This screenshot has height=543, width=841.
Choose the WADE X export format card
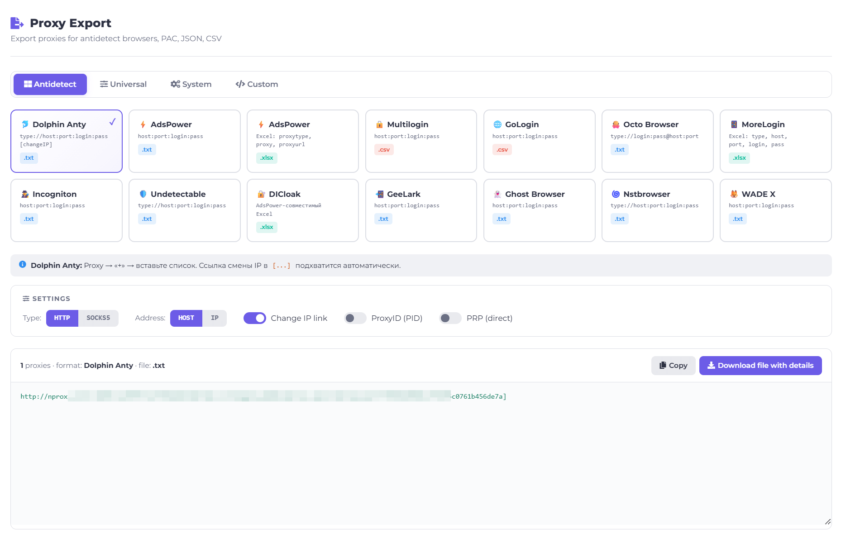pos(775,210)
